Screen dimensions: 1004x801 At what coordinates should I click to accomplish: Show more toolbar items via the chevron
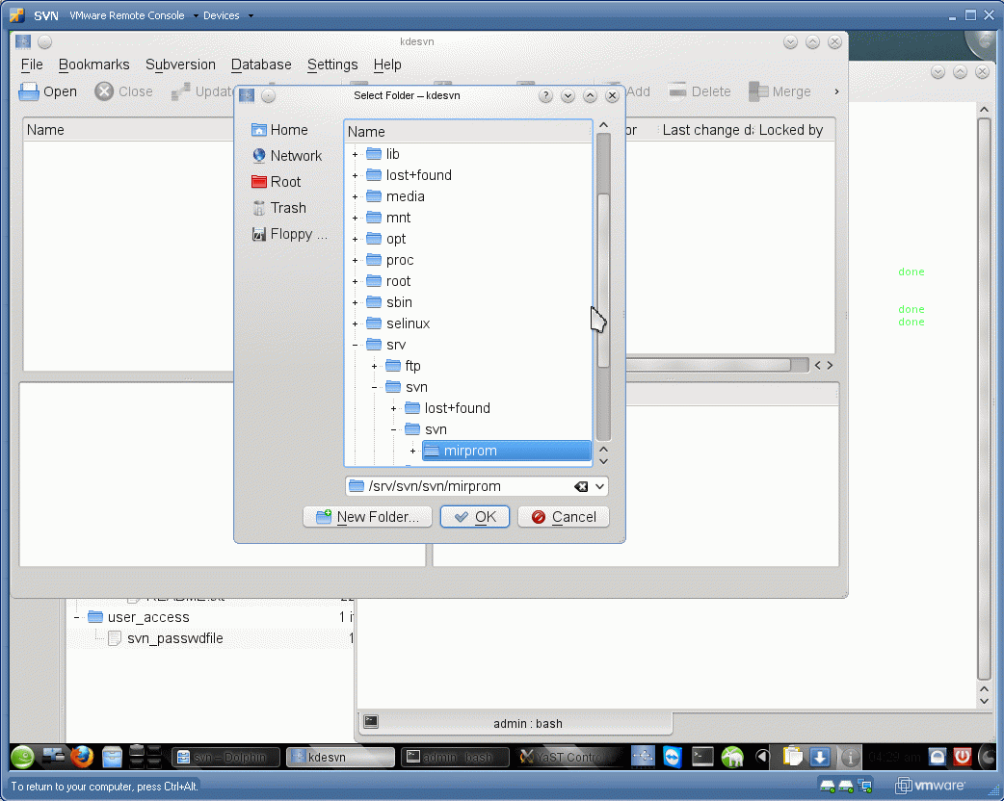point(836,91)
